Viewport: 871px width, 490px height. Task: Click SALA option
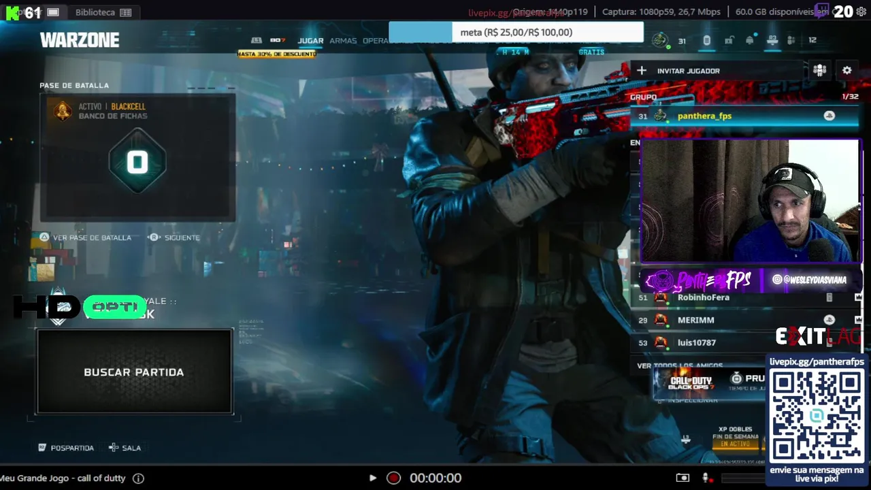tap(125, 448)
